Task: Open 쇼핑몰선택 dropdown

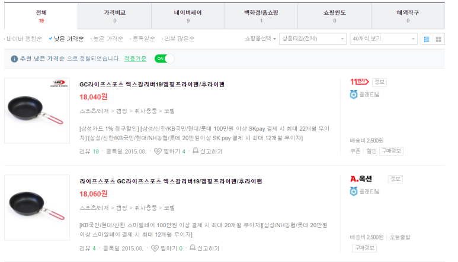Action: tap(260, 38)
